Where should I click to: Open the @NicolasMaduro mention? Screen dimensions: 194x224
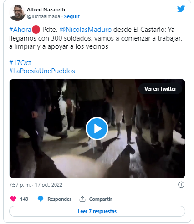pyautogui.click(x=85, y=30)
